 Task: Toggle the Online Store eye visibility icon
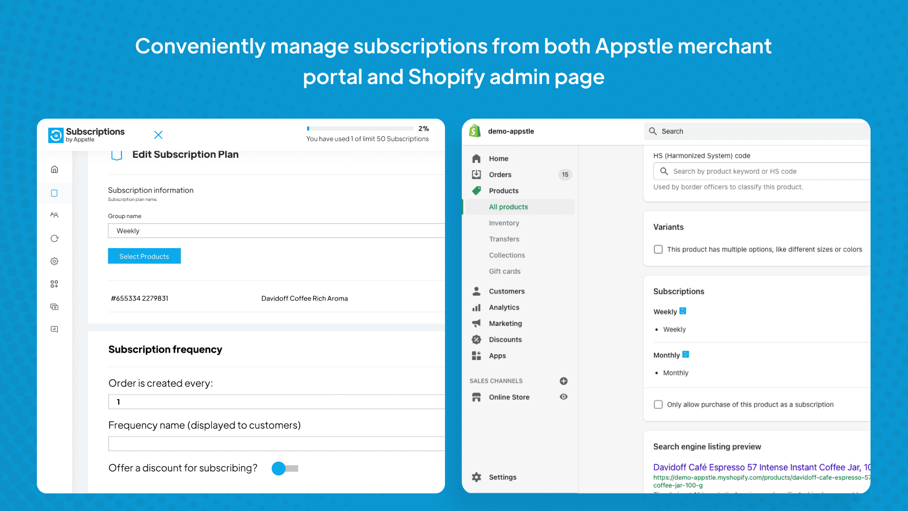(x=563, y=397)
